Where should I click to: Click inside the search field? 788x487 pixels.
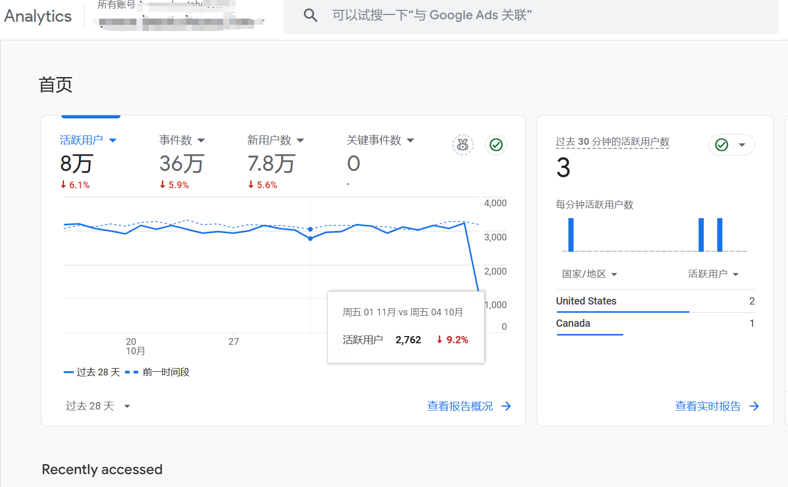[x=465, y=15]
